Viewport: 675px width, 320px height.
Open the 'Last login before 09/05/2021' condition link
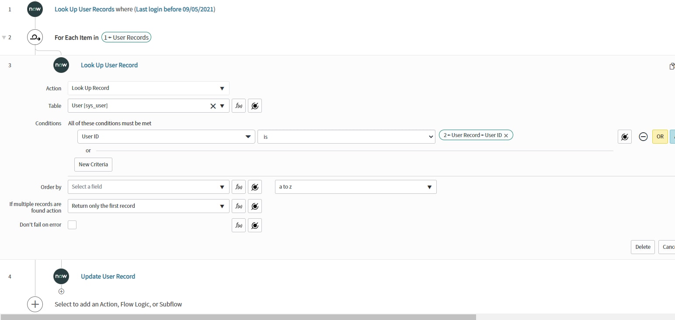coord(173,9)
